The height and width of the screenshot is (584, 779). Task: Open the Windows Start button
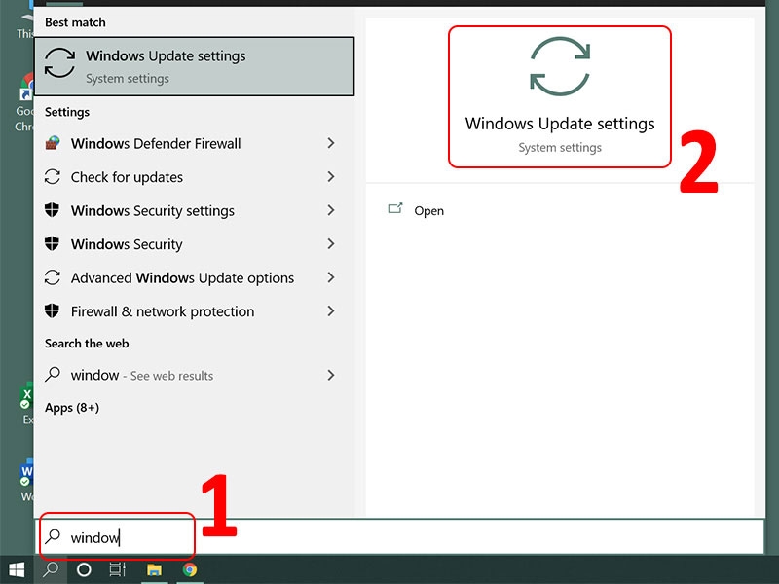(17, 569)
